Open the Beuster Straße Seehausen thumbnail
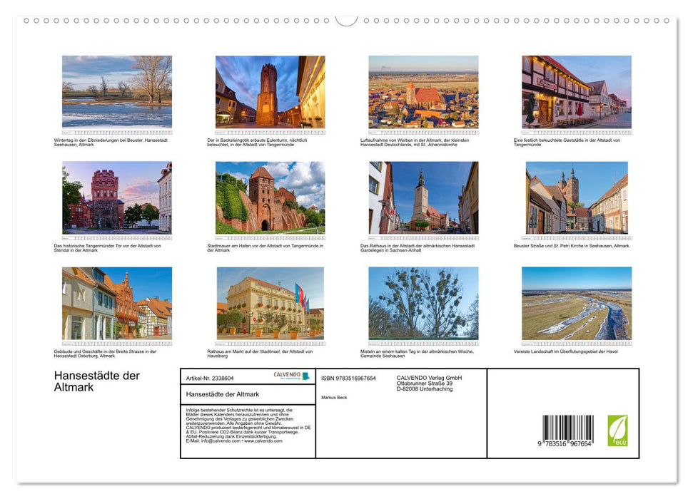This screenshot has height=499, width=693. [x=577, y=197]
